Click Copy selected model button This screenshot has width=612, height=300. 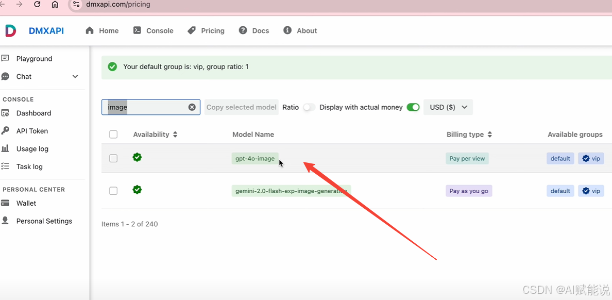[242, 107]
